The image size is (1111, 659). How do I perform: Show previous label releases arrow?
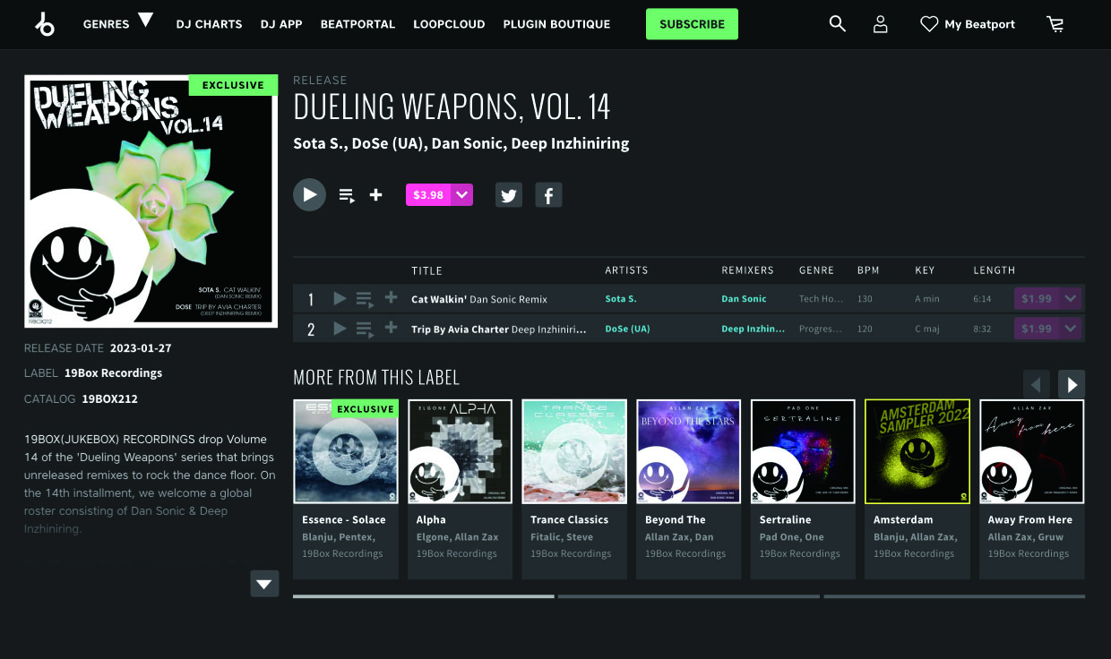point(1037,384)
